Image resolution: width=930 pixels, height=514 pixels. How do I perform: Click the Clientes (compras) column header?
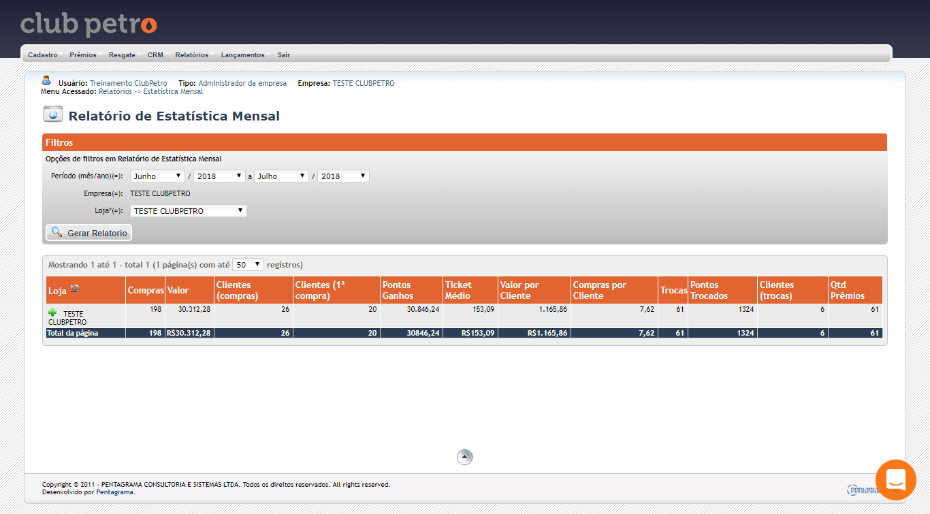[253, 290]
